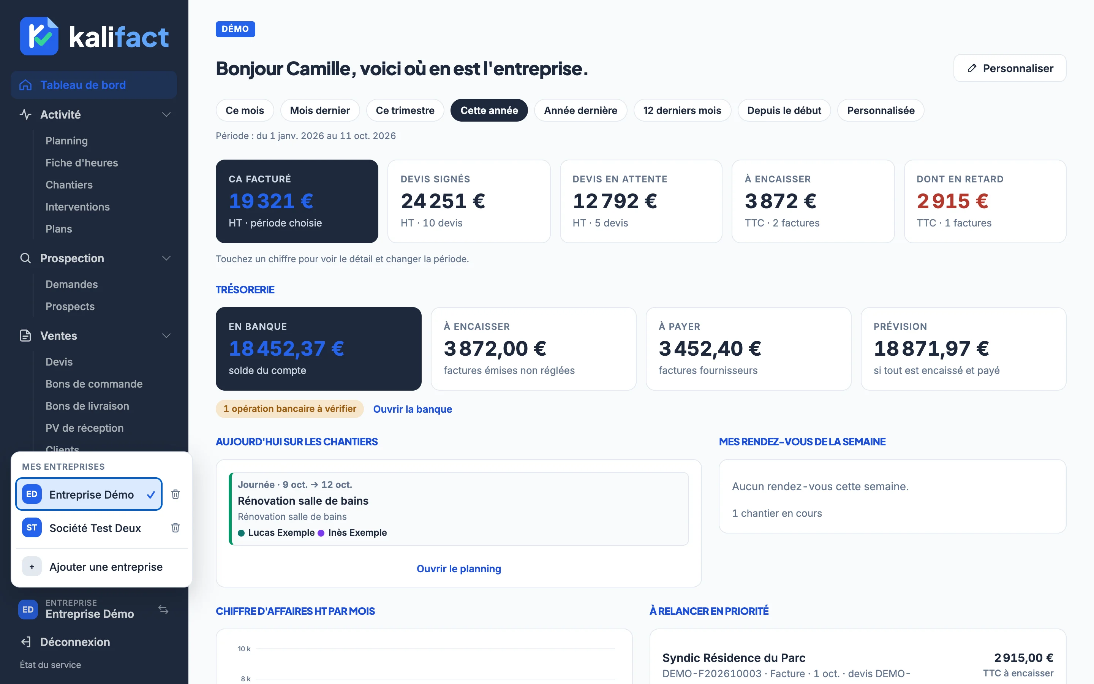
Task: Open Planning in the sidebar
Action: tap(66, 141)
